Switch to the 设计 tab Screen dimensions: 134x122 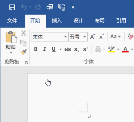click(78, 21)
